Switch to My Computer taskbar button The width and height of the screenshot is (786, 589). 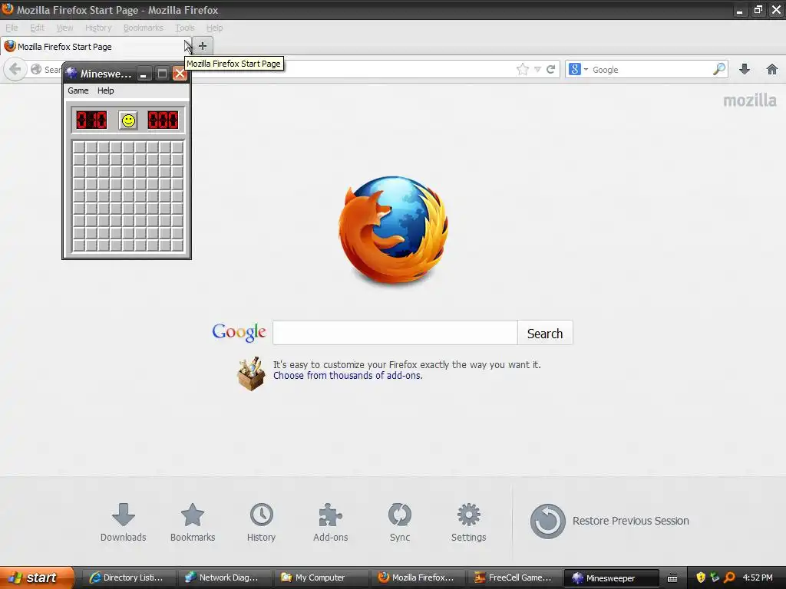[x=321, y=577]
